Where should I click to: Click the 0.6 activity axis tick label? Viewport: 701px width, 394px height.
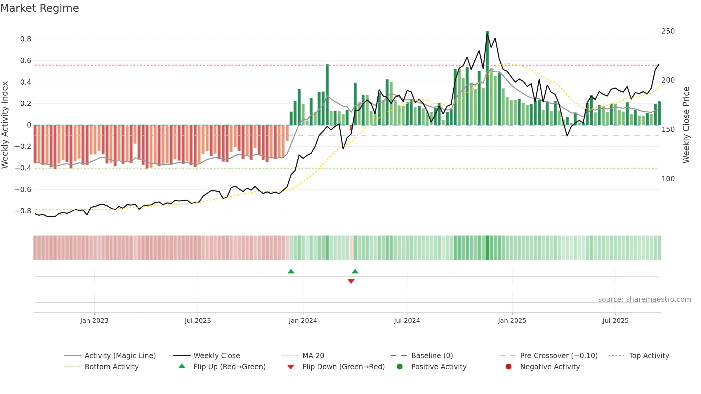point(26,61)
